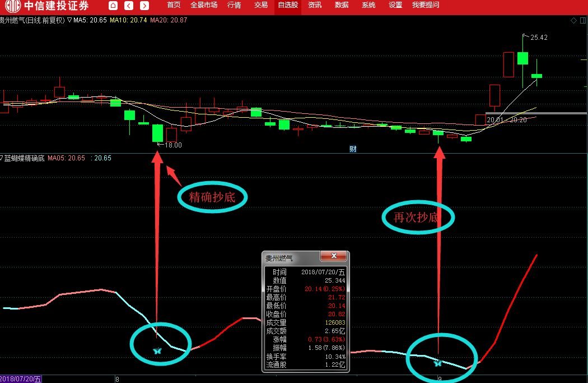The width and height of the screenshot is (588, 383).
Task: Click the 流通股 value 1.22亿
Action: pyautogui.click(x=335, y=364)
